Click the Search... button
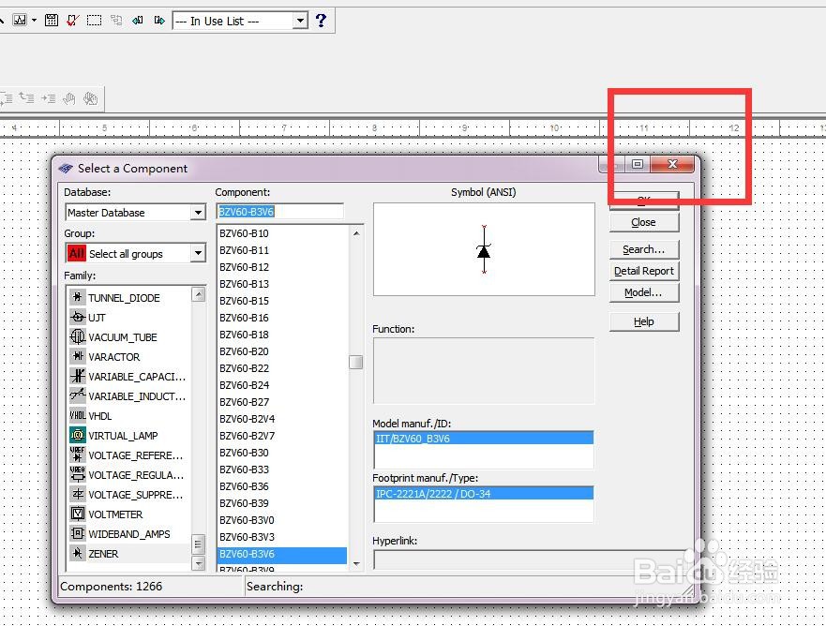The width and height of the screenshot is (826, 626). point(644,249)
